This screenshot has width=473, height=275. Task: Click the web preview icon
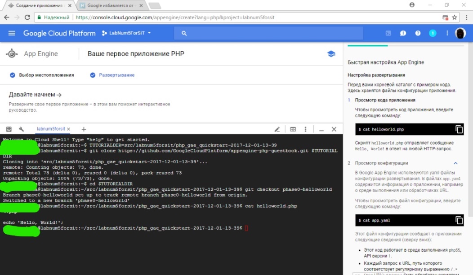click(293, 129)
